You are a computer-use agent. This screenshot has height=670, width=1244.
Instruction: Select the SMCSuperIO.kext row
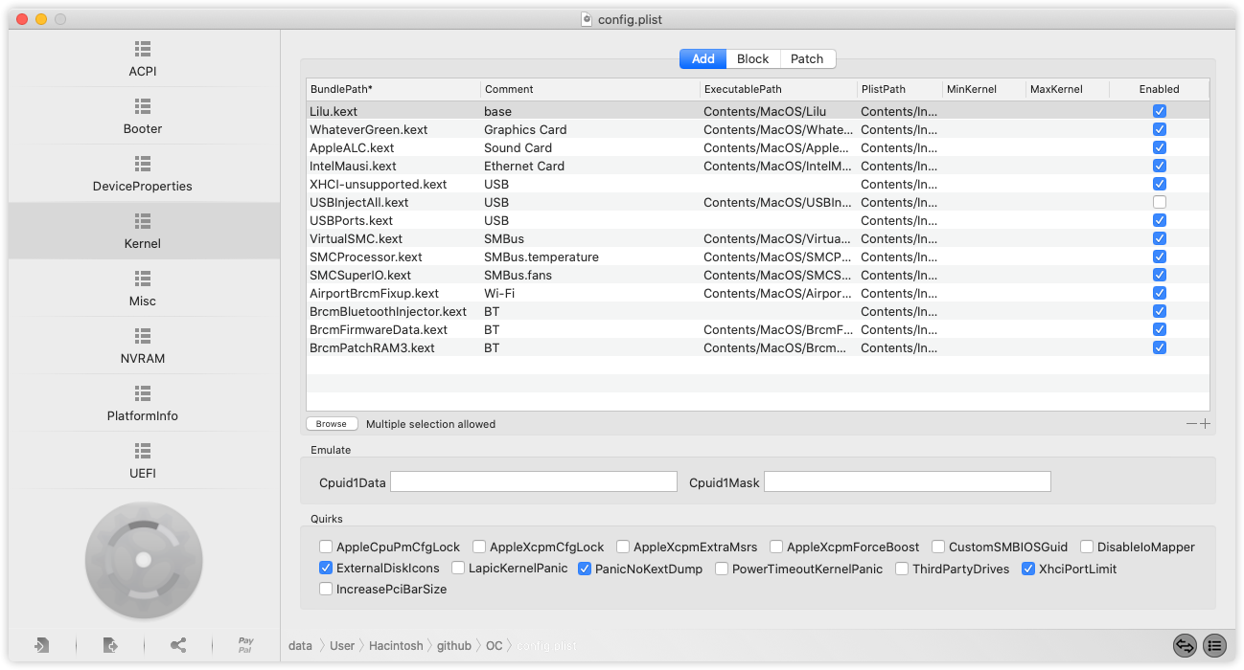[x=757, y=275]
